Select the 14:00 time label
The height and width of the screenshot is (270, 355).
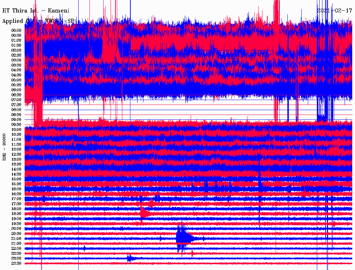coord(16,169)
